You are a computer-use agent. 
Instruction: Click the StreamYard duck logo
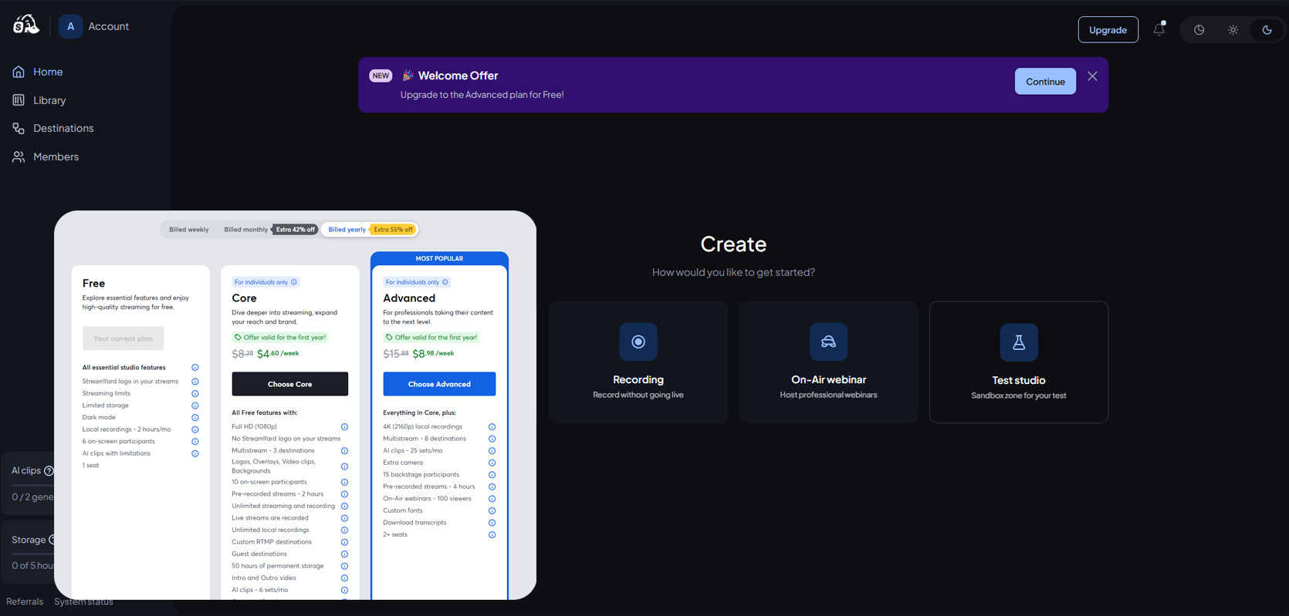click(x=26, y=25)
